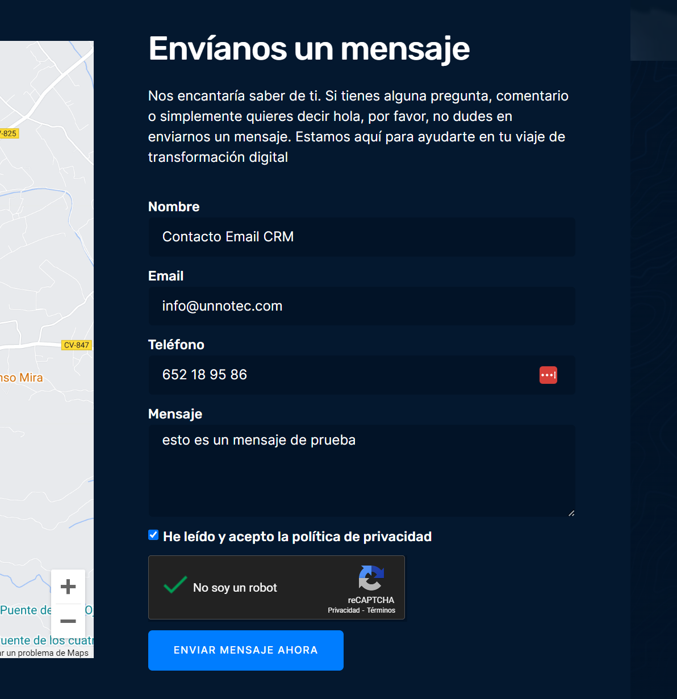Screen dimensions: 677x699
Task: Zoom in on the map
Action: (x=68, y=587)
